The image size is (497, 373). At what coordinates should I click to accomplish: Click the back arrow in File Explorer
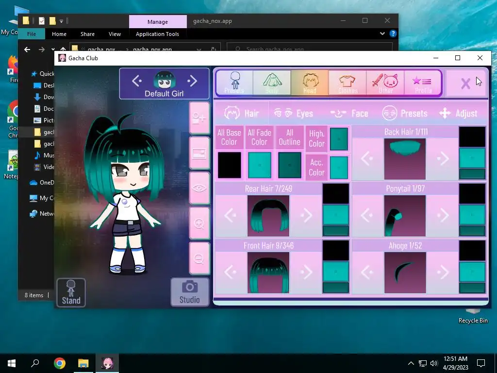(27, 50)
